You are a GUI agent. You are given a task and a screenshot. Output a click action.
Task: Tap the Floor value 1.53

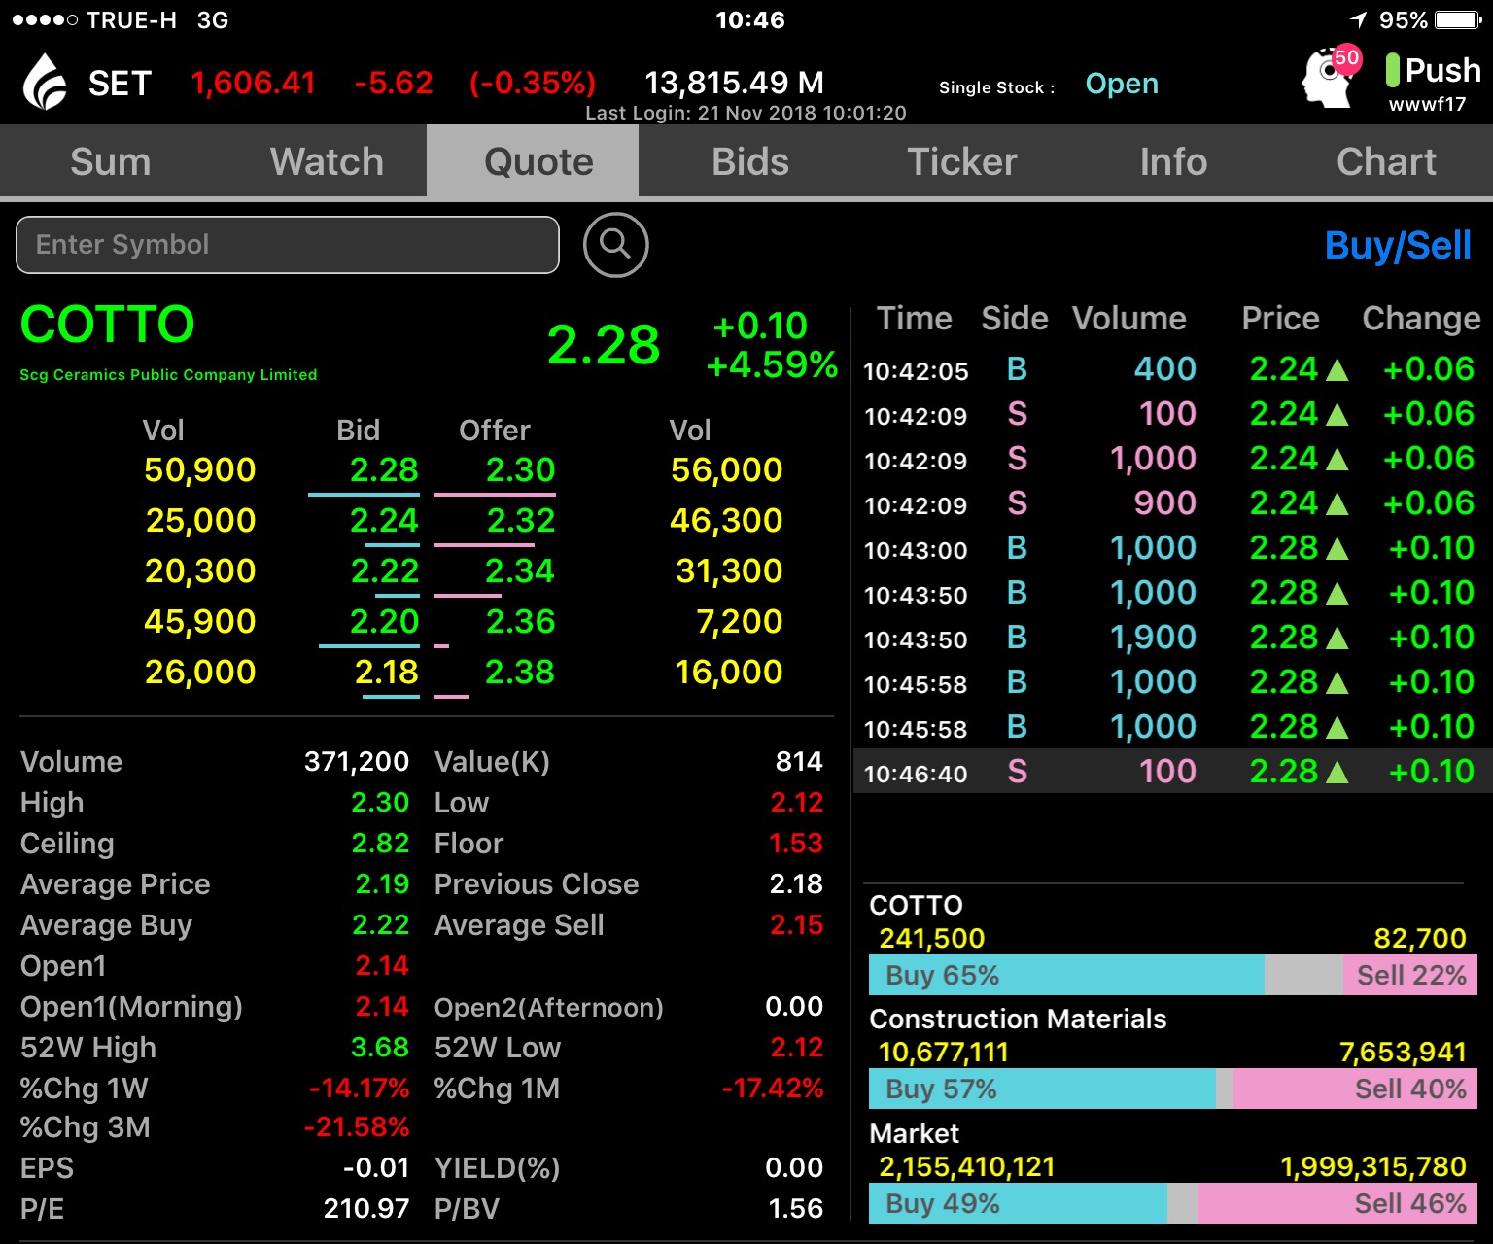coord(796,844)
